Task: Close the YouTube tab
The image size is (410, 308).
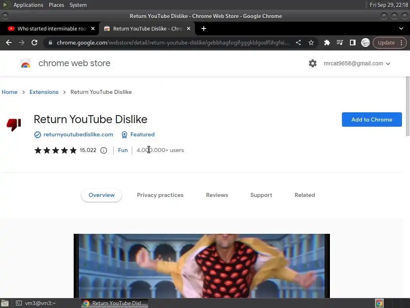Action: pyautogui.click(x=93, y=28)
